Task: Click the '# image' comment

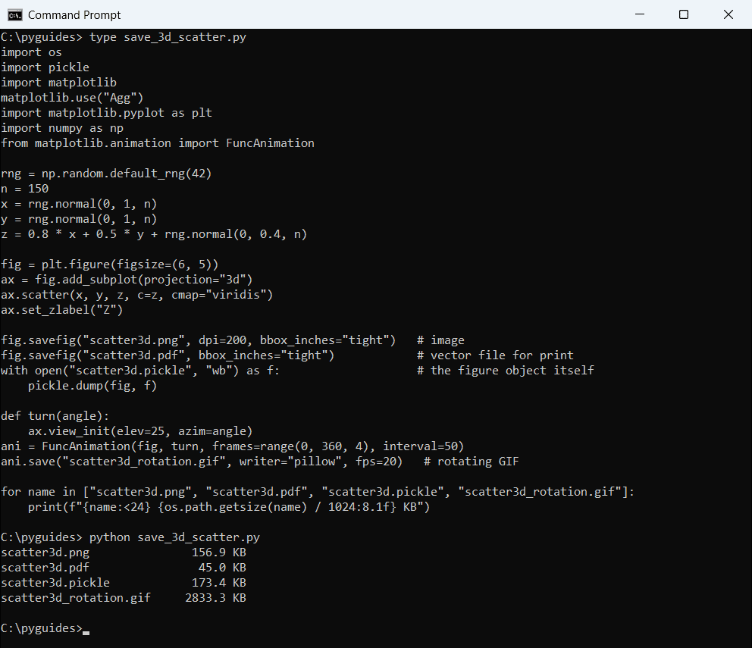Action: pos(440,340)
